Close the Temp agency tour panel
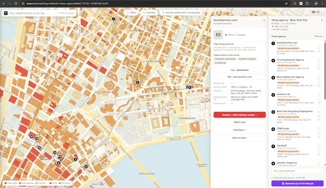 coord(322,20)
